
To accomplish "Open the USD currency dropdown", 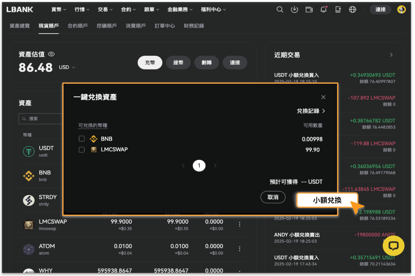I will pyautogui.click(x=67, y=67).
